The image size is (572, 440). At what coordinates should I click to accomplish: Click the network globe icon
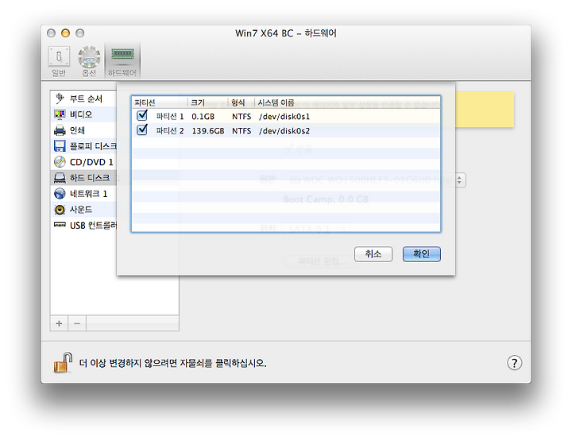coord(60,193)
